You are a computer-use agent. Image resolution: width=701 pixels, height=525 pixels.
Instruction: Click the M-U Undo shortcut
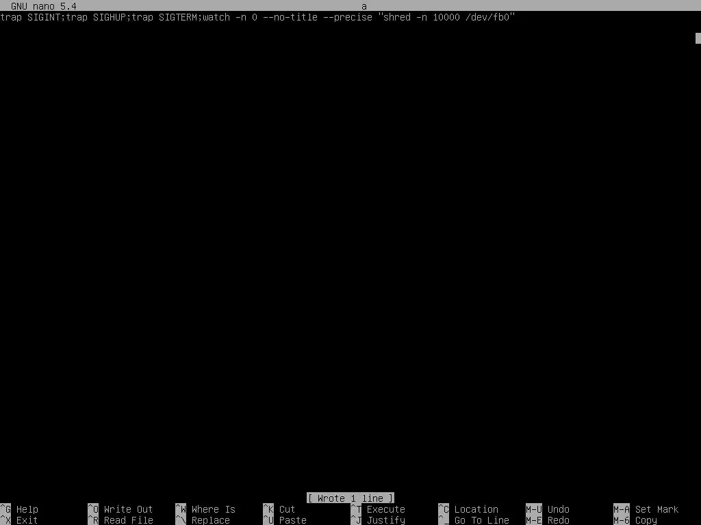[548, 509]
